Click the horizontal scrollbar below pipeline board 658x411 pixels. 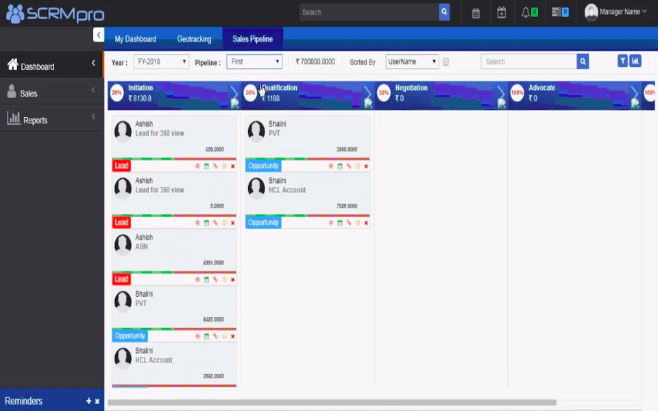(x=332, y=403)
